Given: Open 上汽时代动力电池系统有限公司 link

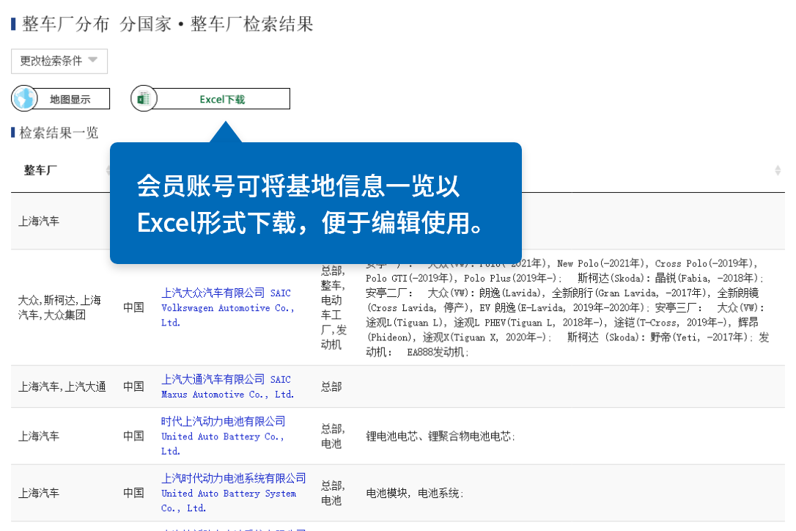Looking at the screenshot, I should click(x=233, y=478).
